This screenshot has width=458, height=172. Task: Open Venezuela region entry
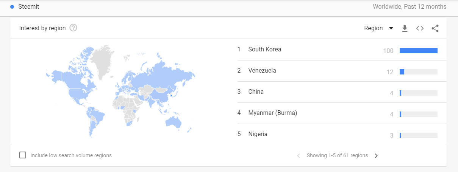(262, 71)
